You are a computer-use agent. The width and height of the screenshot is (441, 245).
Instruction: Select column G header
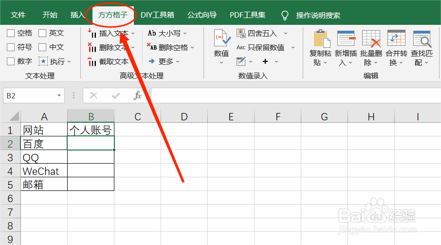point(324,116)
